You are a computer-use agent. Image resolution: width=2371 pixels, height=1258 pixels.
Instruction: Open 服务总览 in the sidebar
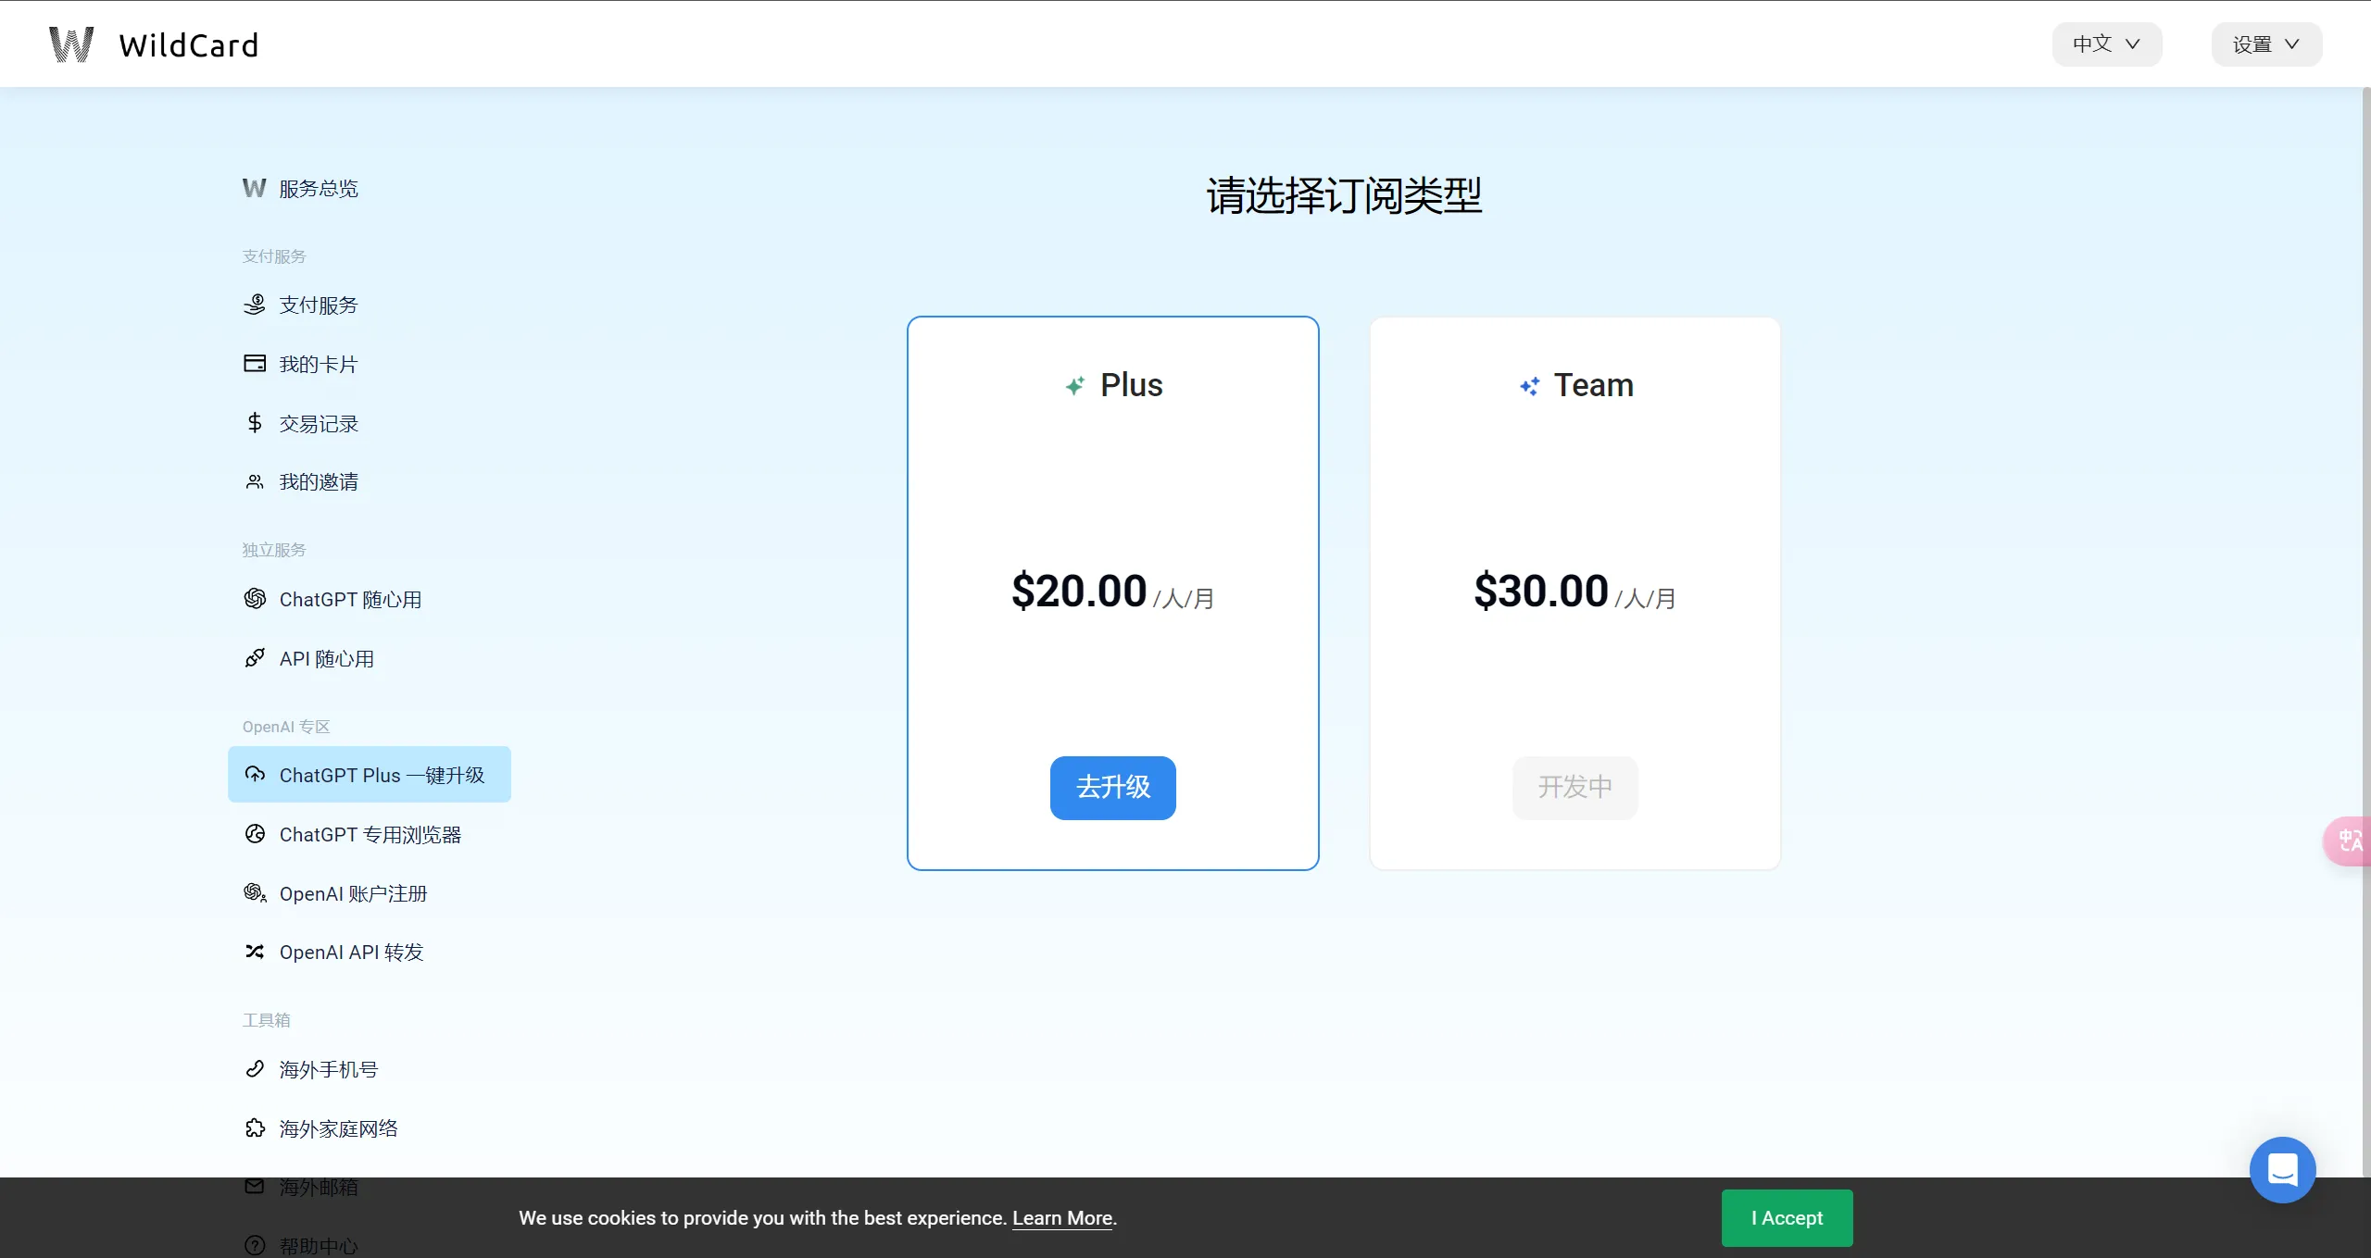click(319, 188)
